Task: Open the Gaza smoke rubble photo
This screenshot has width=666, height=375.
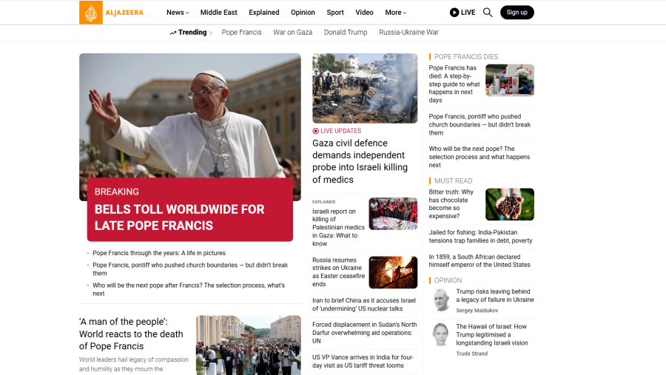Action: (365, 88)
